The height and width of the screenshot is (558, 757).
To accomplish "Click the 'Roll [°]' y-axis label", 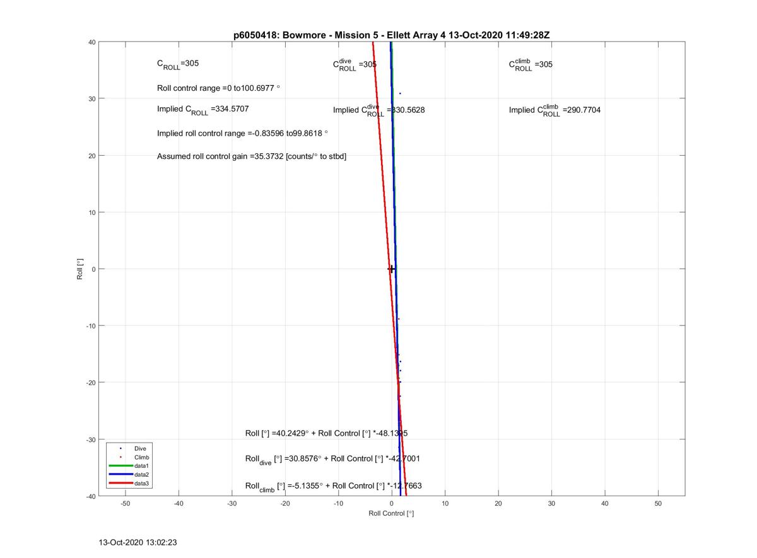I will [x=81, y=269].
